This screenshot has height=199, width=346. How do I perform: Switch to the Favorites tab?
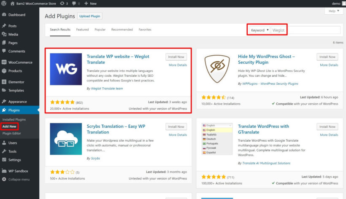pyautogui.click(x=145, y=30)
